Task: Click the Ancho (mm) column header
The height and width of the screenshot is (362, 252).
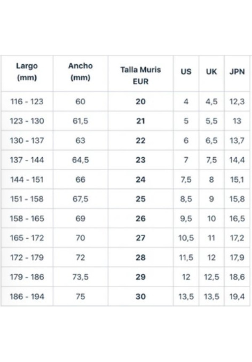Action: tap(80, 72)
